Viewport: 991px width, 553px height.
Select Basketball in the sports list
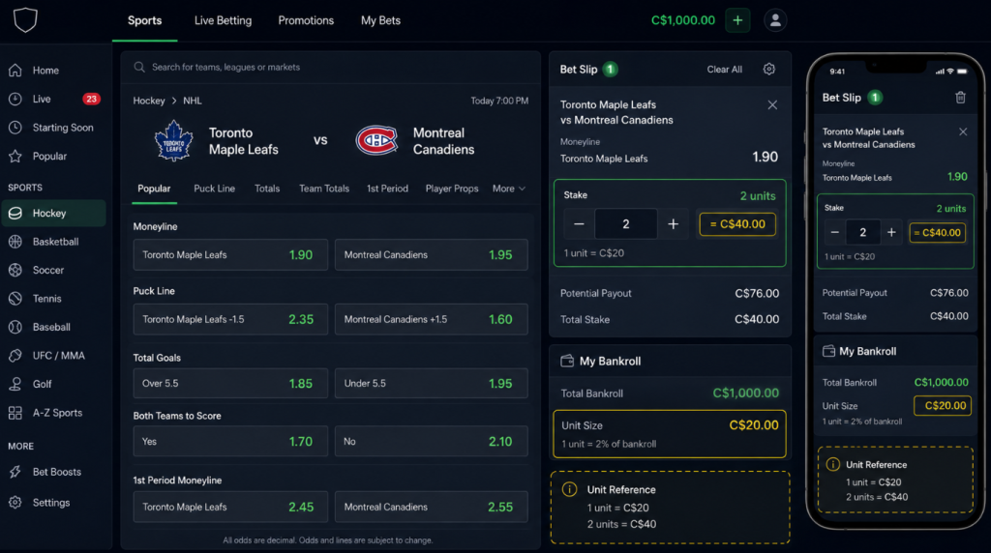(x=54, y=242)
